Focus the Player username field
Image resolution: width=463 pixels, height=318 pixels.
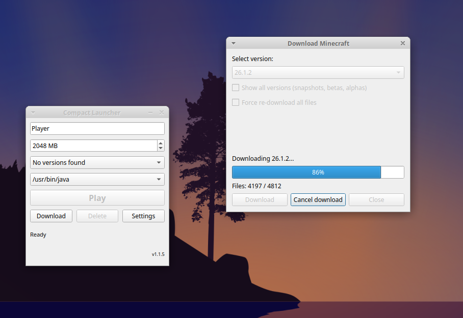pos(97,129)
